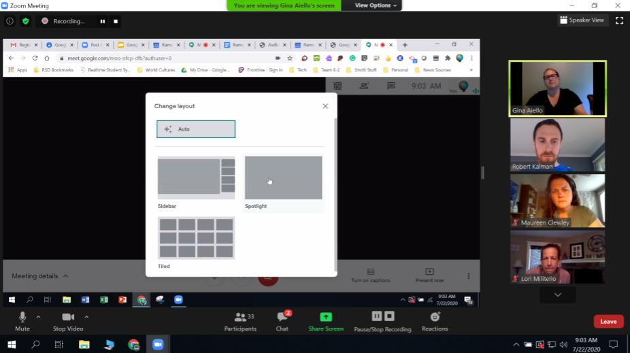Show hidden system tray icons
This screenshot has height=353, width=630.
pyautogui.click(x=516, y=345)
